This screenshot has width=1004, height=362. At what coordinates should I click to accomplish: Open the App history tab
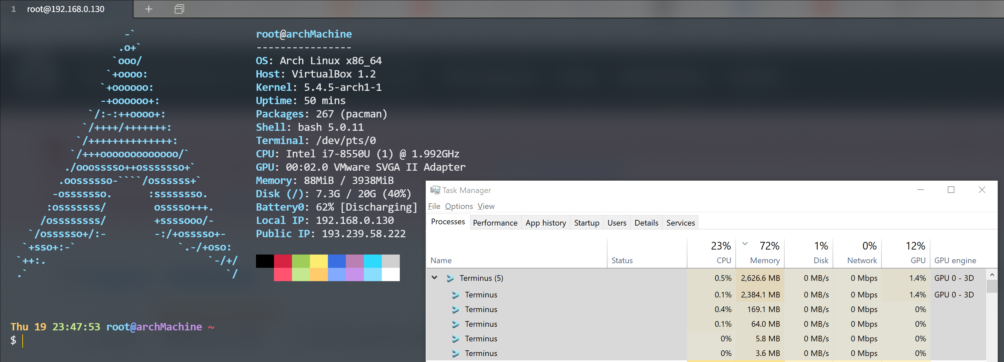[546, 222]
